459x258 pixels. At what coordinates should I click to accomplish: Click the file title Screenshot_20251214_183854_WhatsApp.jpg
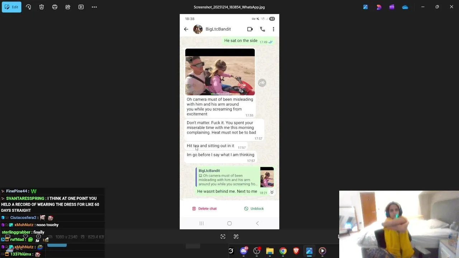229,7
